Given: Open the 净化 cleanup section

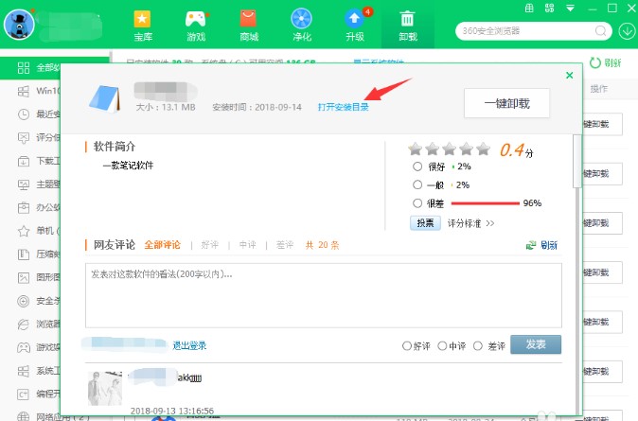Looking at the screenshot, I should click(x=302, y=26).
